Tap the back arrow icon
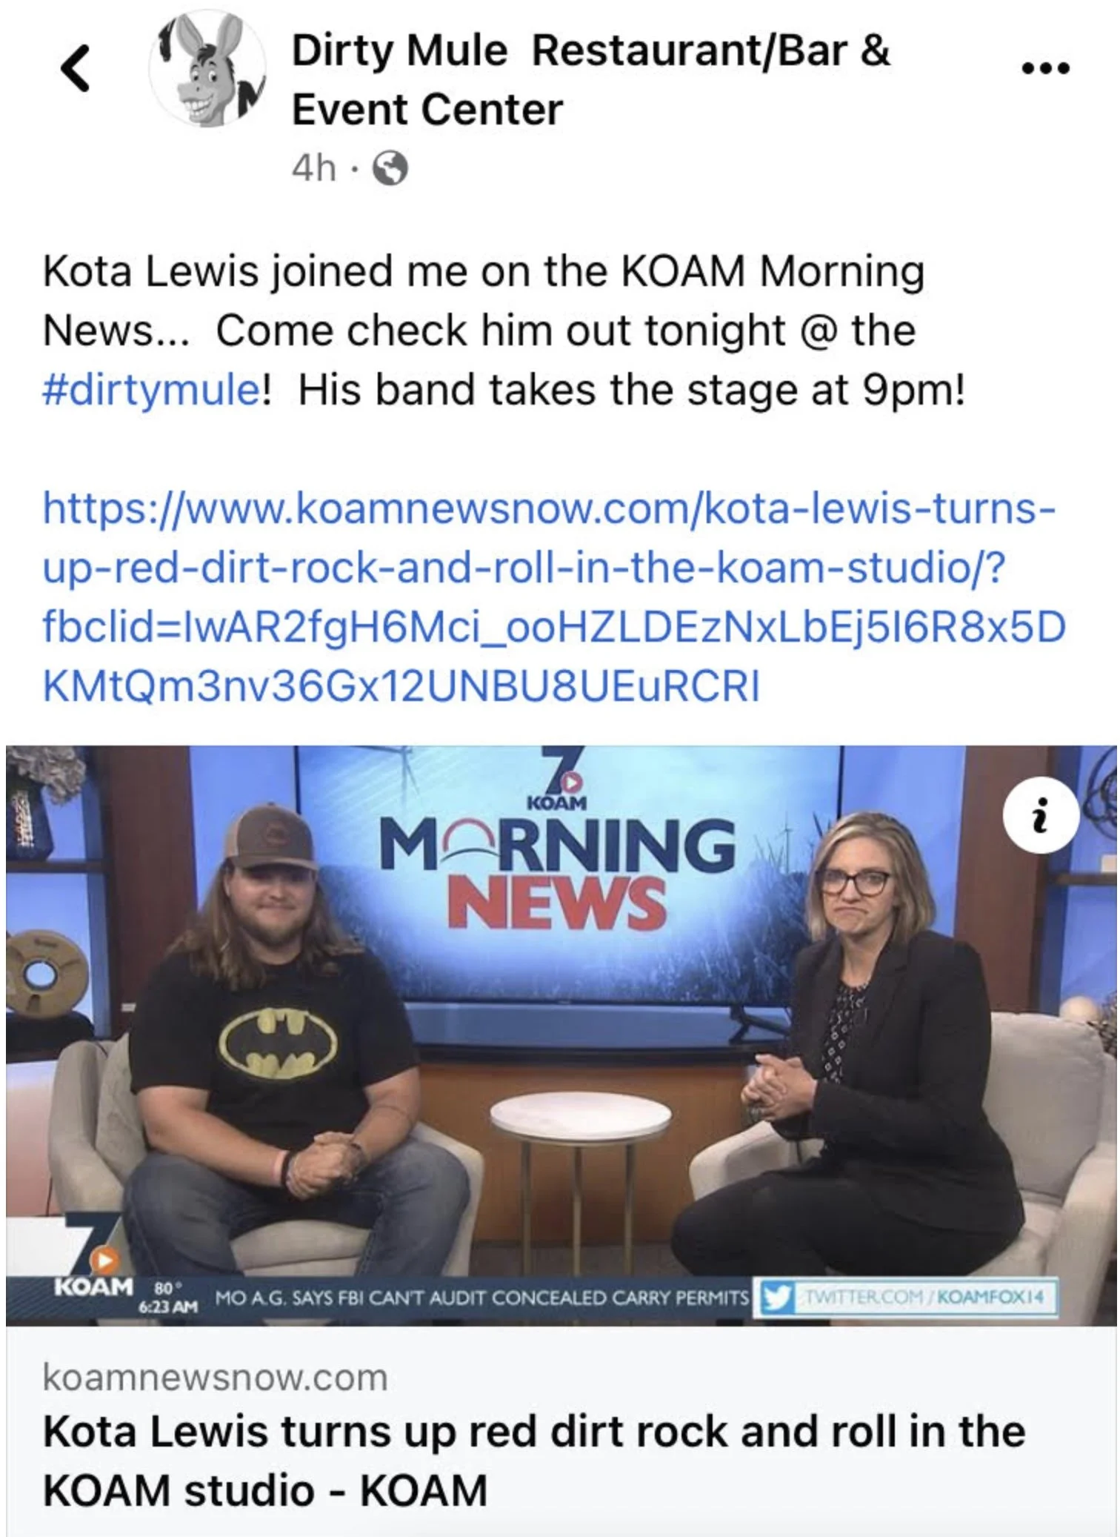 (75, 68)
